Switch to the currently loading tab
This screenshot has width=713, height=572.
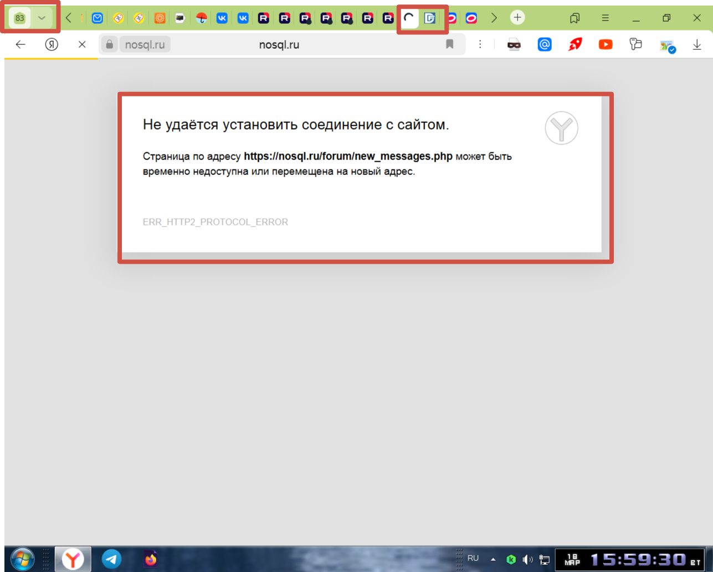[x=409, y=18]
